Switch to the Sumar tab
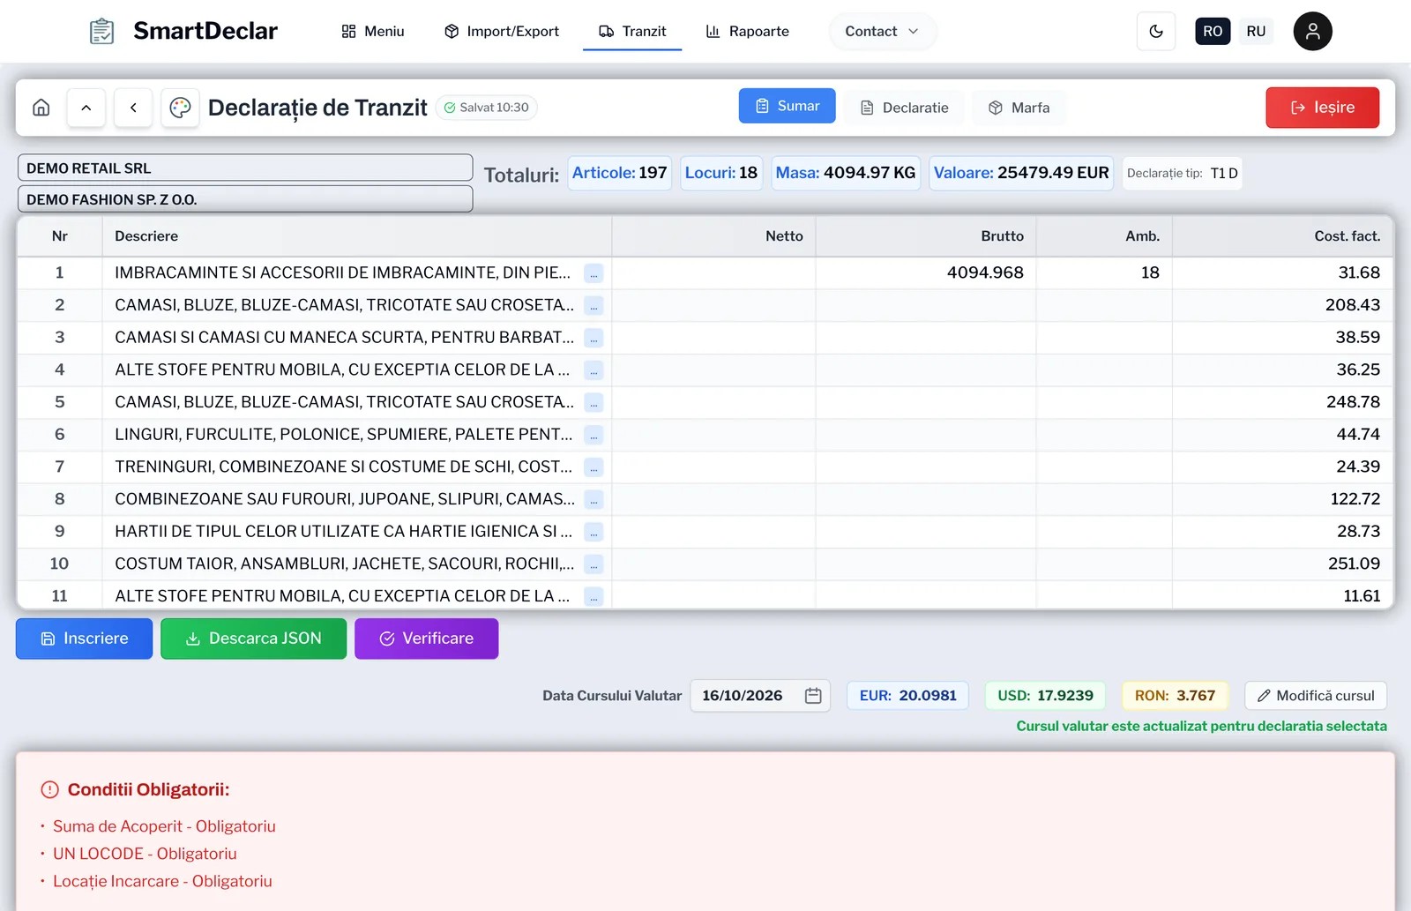Screen dimensions: 1411x911 (x=787, y=106)
